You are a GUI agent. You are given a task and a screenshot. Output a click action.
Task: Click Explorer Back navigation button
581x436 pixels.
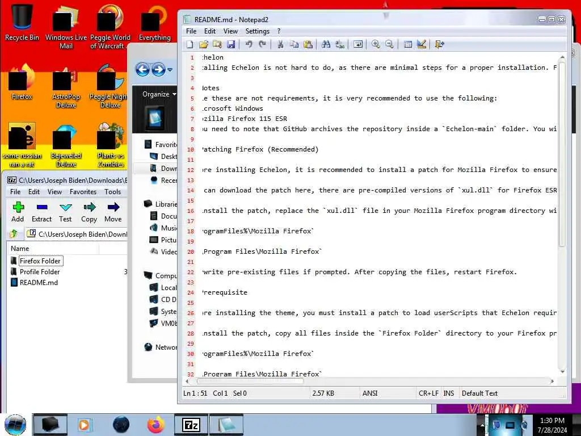[142, 69]
